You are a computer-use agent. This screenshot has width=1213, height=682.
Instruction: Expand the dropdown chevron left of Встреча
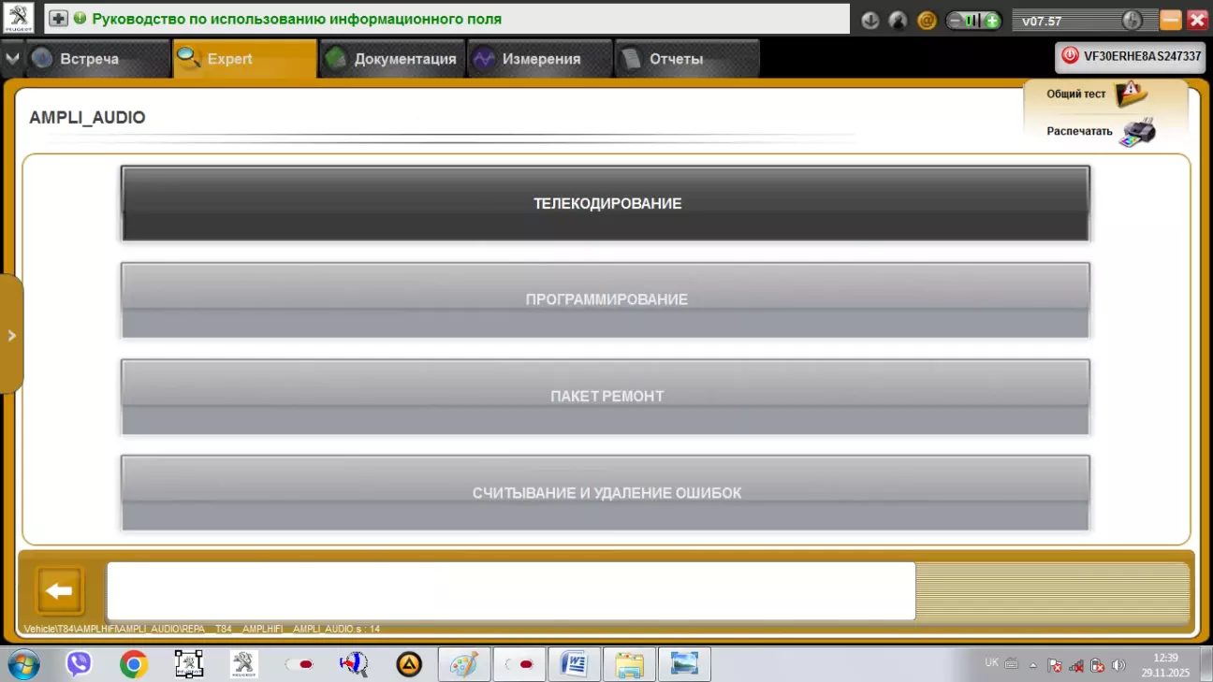[11, 59]
